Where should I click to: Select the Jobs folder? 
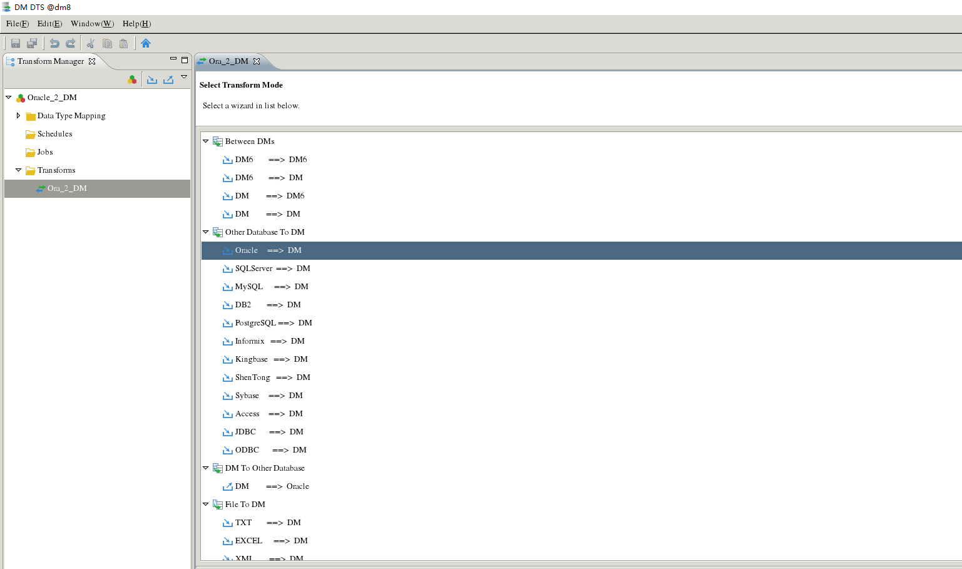pos(45,152)
